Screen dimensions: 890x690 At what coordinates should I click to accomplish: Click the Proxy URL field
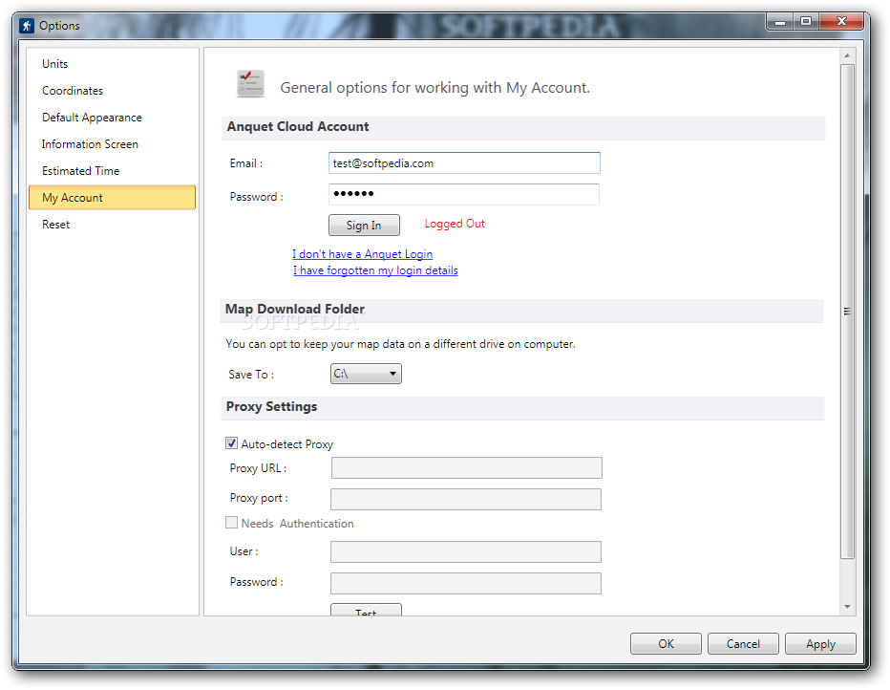467,468
